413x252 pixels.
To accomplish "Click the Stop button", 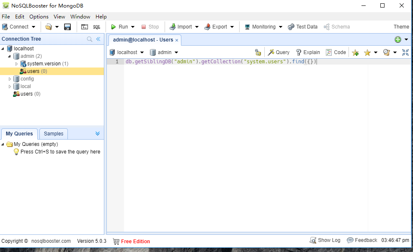I will 150,27.
